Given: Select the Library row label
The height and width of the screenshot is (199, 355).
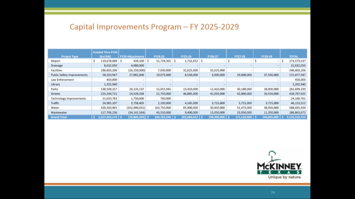Looking at the screenshot, I should click(55, 84).
